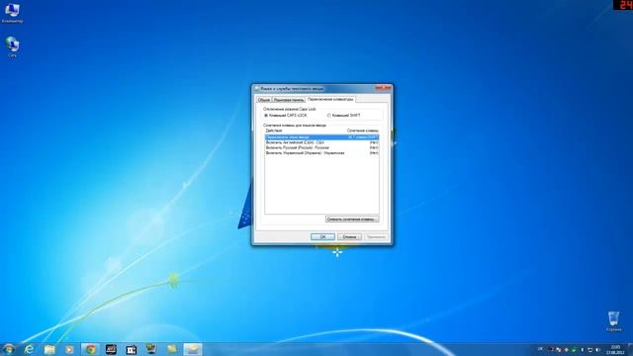Open Windows Media Player taskbar icon

[x=69, y=349]
